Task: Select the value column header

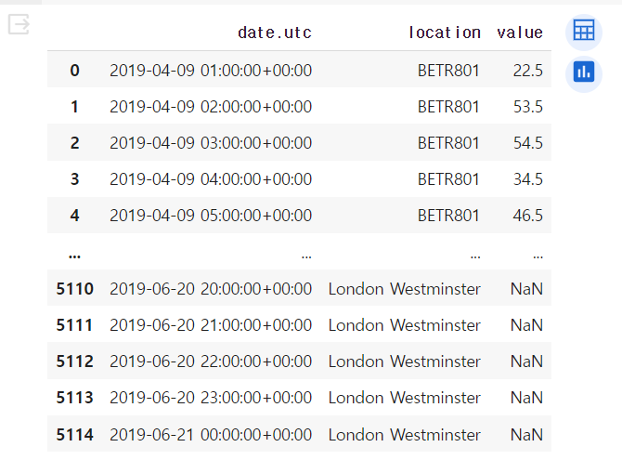Action: [x=520, y=33]
